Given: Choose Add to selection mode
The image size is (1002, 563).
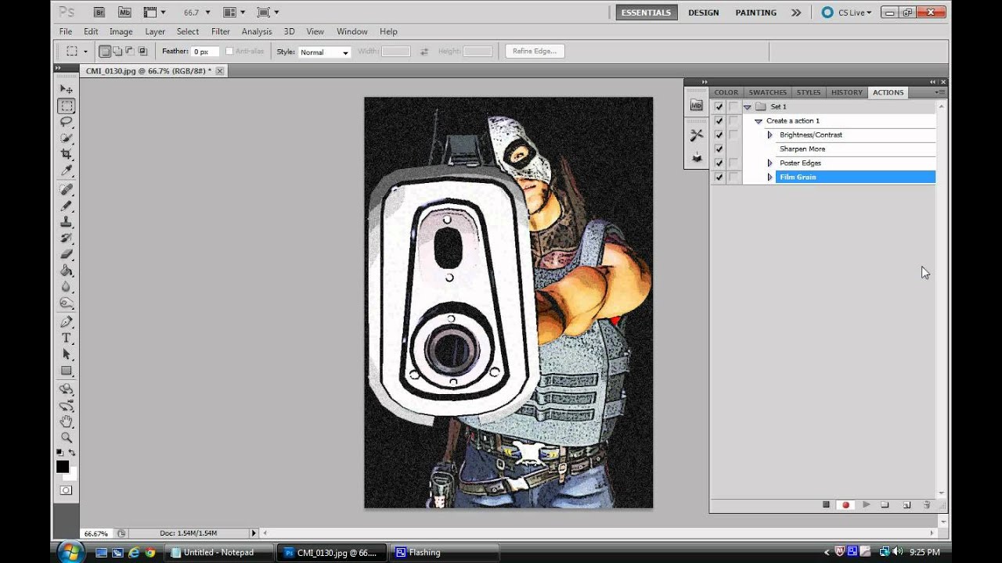Looking at the screenshot, I should coord(117,52).
